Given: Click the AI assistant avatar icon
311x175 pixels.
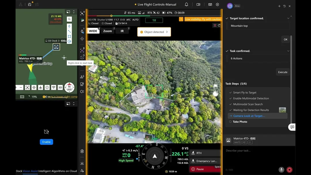Looking at the screenshot, I should [x=230, y=6].
